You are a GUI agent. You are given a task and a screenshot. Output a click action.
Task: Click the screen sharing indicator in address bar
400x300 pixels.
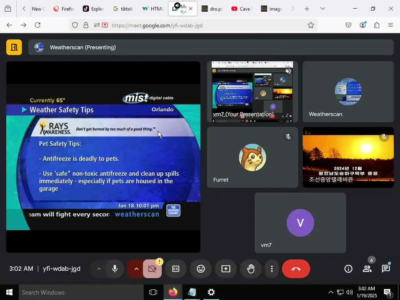pyautogui.click(x=105, y=25)
